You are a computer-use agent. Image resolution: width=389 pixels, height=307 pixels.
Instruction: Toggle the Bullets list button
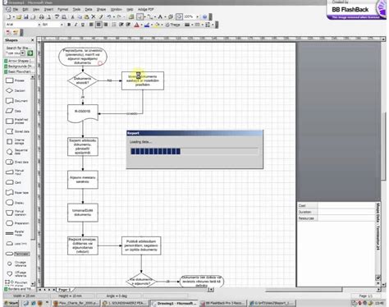[x=114, y=25]
